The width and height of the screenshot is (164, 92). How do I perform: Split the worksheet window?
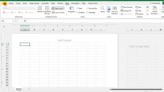coord(138,7)
